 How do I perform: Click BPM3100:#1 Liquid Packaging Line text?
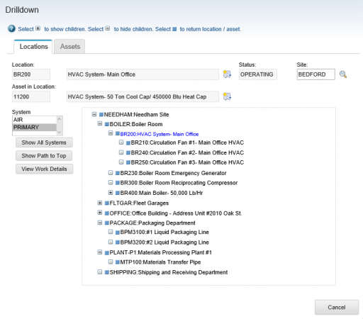[x=164, y=233]
